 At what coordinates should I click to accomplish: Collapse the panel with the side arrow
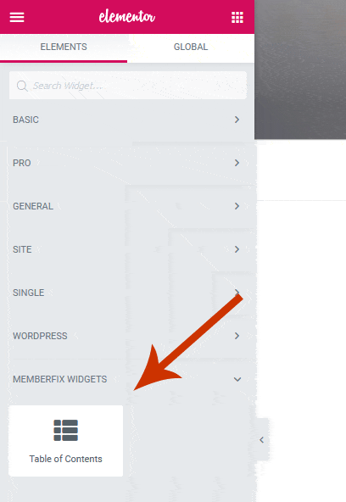[261, 440]
